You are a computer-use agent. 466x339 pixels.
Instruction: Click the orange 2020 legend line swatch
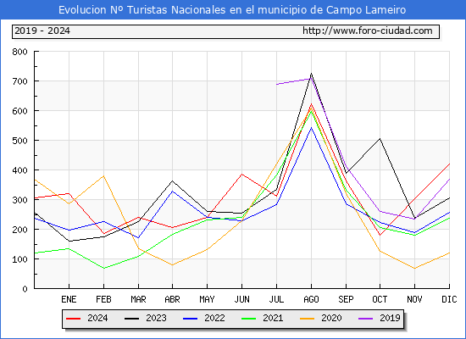point(307,319)
